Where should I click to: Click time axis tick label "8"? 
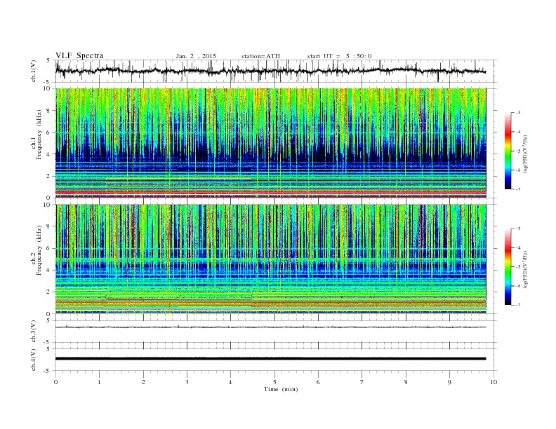[x=406, y=382]
